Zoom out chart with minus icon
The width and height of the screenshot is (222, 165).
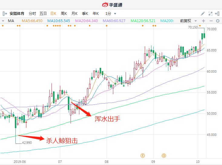tap(211, 21)
